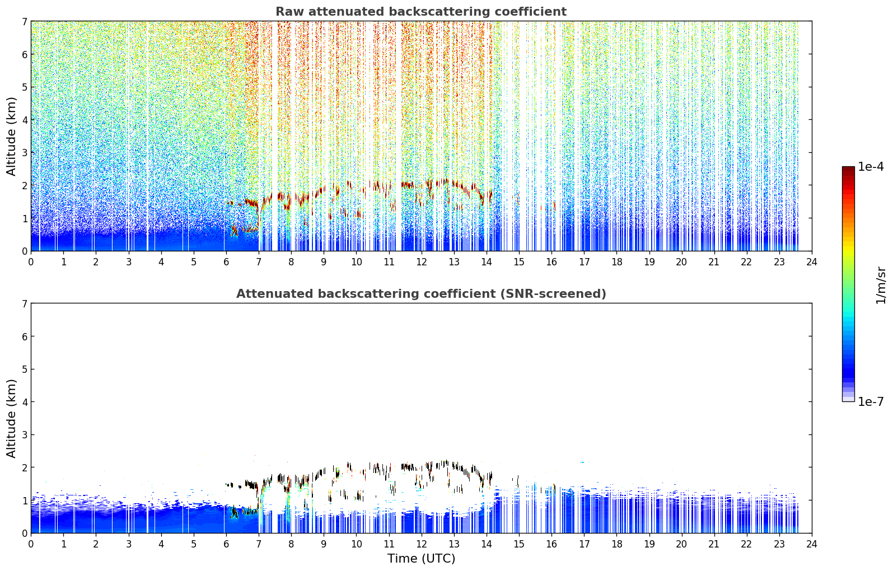Click the 7 tick on top plot time axis
This screenshot has width=893, height=571.
259,261
